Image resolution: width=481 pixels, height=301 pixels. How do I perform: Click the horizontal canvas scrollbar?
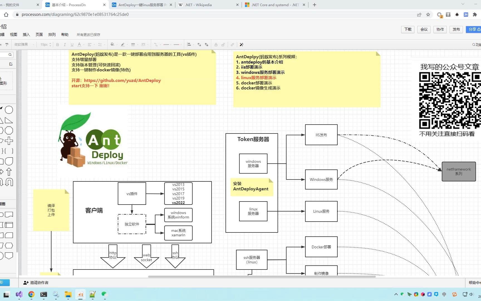coord(262,276)
